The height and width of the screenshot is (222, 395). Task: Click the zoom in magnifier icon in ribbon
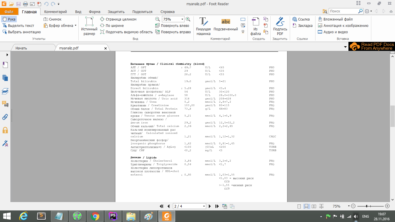click(x=188, y=19)
